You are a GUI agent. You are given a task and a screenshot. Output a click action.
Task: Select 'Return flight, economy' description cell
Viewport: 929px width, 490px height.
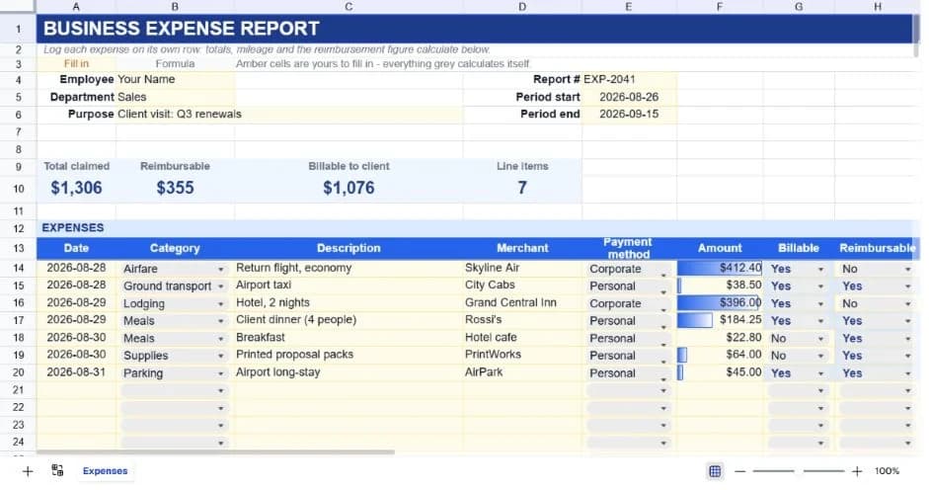click(348, 268)
